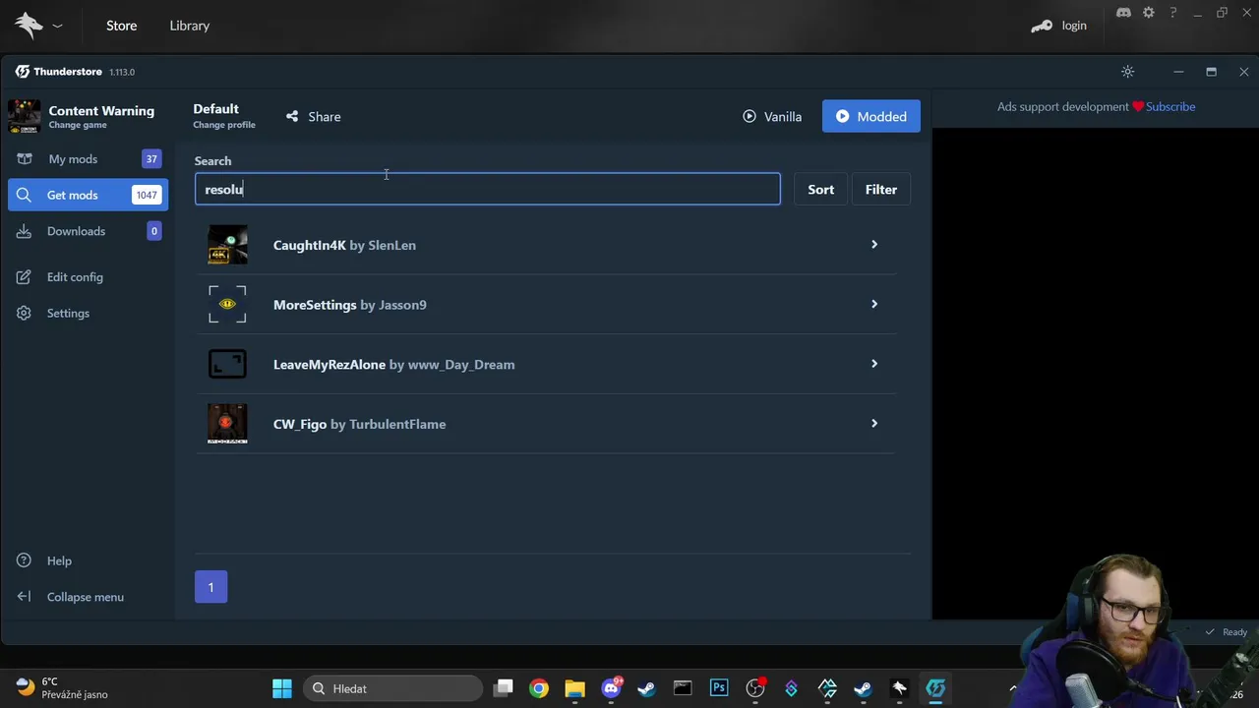The width and height of the screenshot is (1259, 708).
Task: Click the weather widget showing 6°C
Action: tap(61, 688)
